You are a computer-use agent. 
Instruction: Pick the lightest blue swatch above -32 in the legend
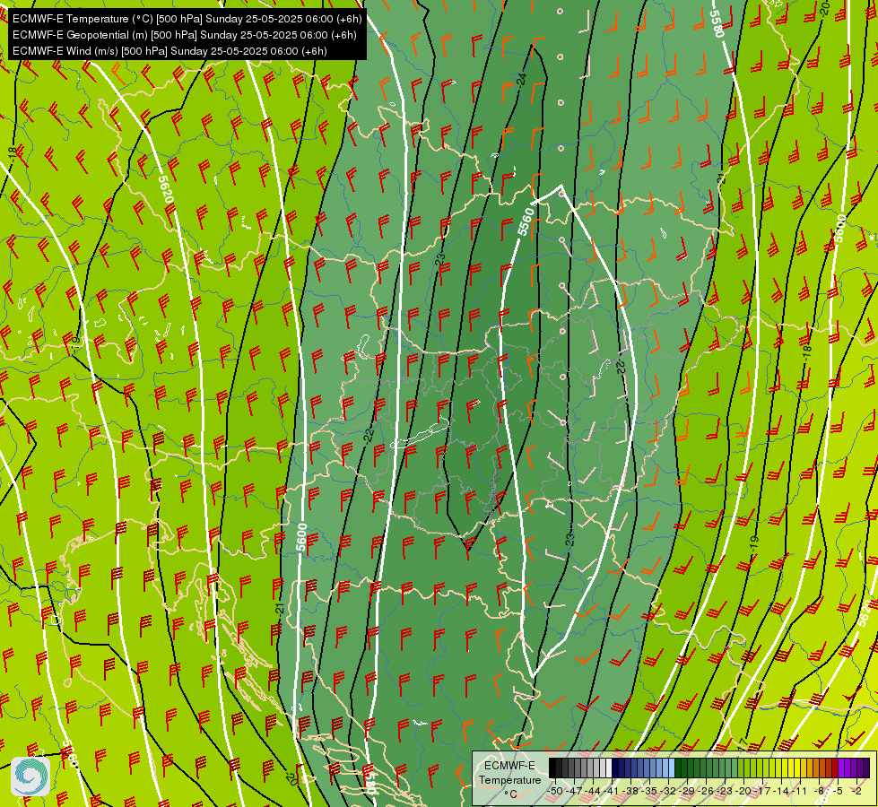[672, 768]
